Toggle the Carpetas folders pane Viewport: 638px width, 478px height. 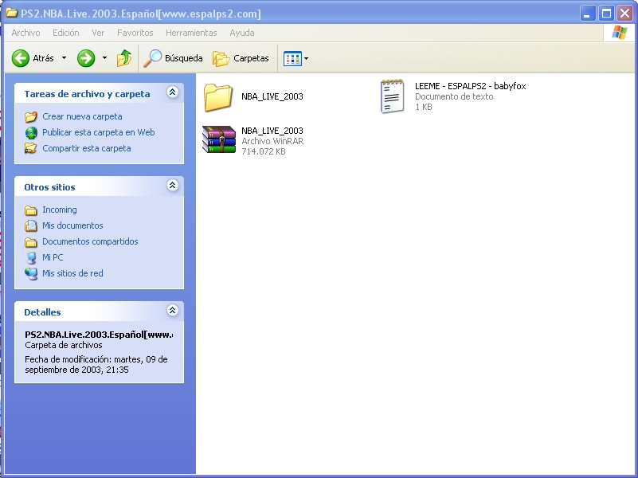(221, 59)
